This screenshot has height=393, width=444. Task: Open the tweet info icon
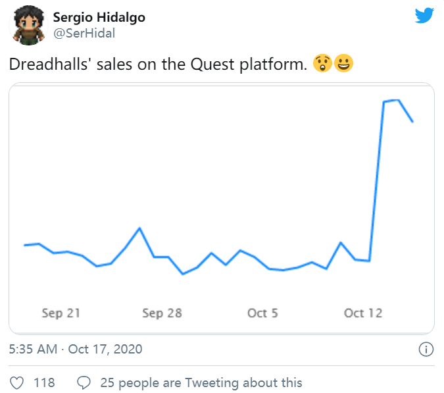pyautogui.click(x=426, y=349)
